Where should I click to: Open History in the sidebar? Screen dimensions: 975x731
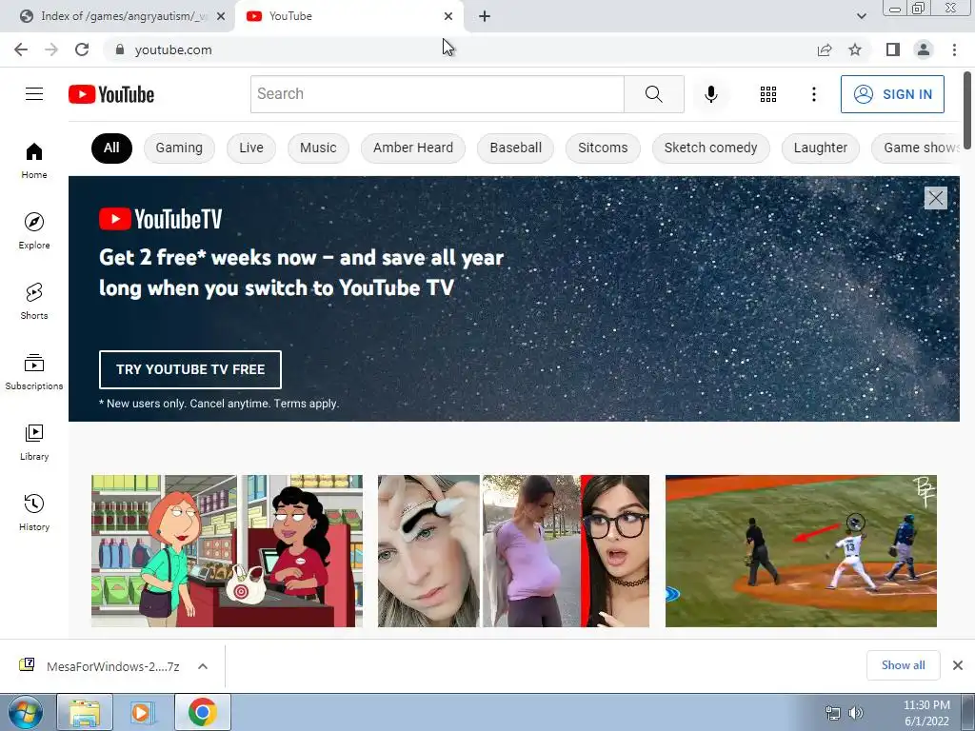coord(34,513)
